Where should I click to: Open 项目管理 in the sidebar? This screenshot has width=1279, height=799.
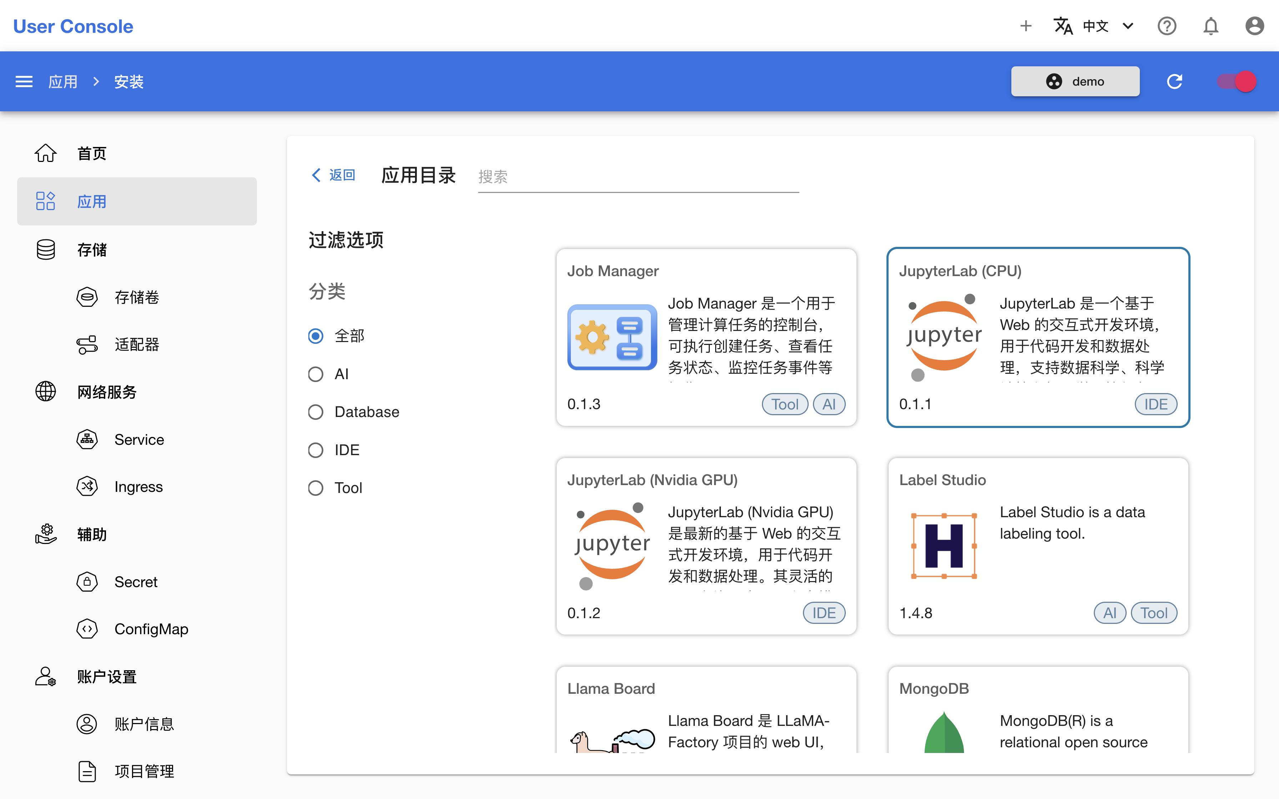137,771
